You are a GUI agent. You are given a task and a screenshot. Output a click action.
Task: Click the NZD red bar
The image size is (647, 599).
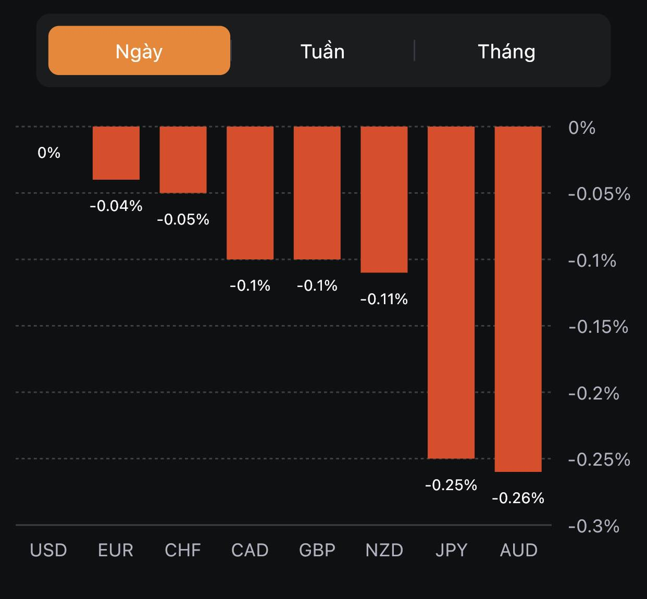click(x=384, y=199)
